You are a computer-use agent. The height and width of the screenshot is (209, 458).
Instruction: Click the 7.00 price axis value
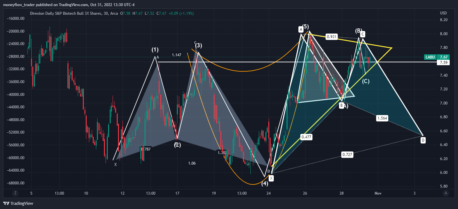[443, 103]
